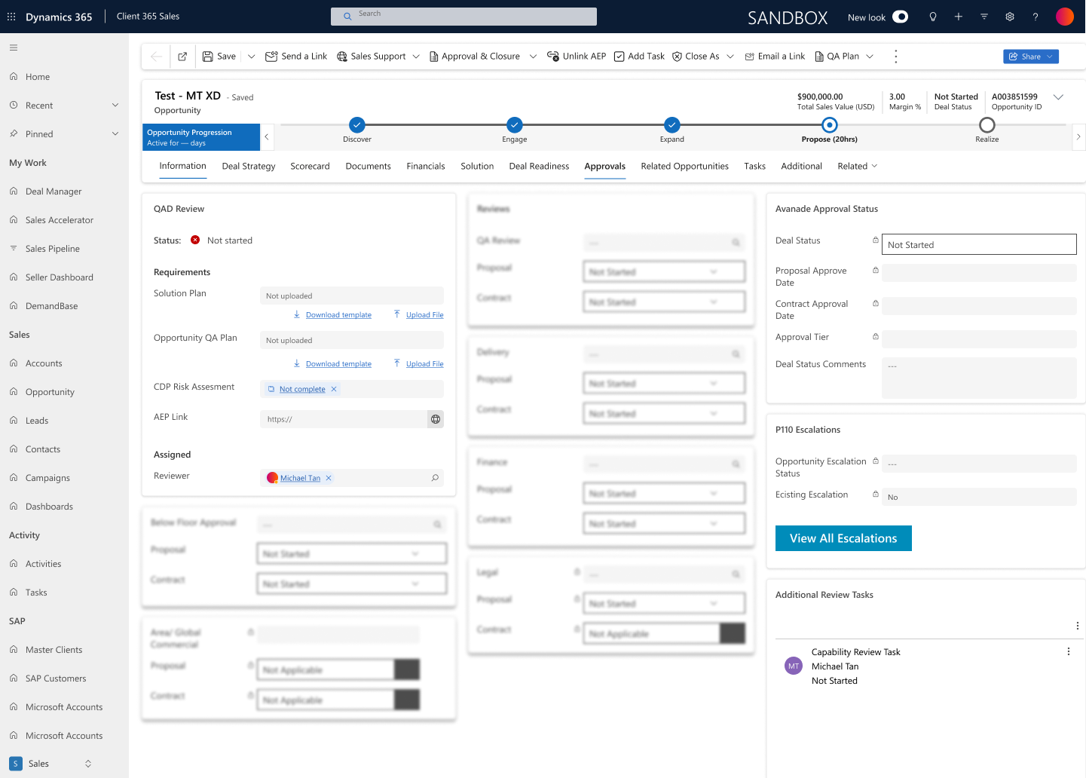1086x778 pixels.
Task: Switch to the Financials tab
Action: click(426, 166)
